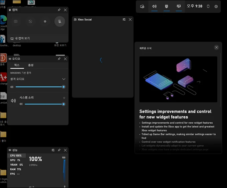Toggle the Capture widget from top bar

(167, 6)
